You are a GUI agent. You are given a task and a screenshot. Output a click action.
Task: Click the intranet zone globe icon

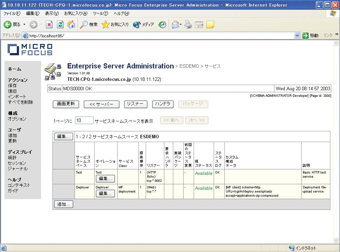click(x=292, y=248)
